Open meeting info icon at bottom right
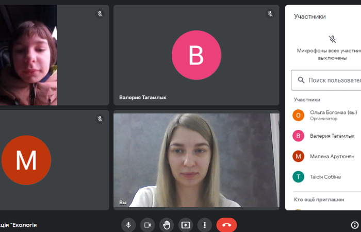 tap(354, 225)
